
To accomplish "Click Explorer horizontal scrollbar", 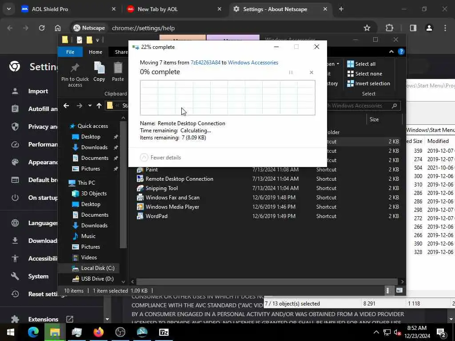I will click(x=267, y=282).
